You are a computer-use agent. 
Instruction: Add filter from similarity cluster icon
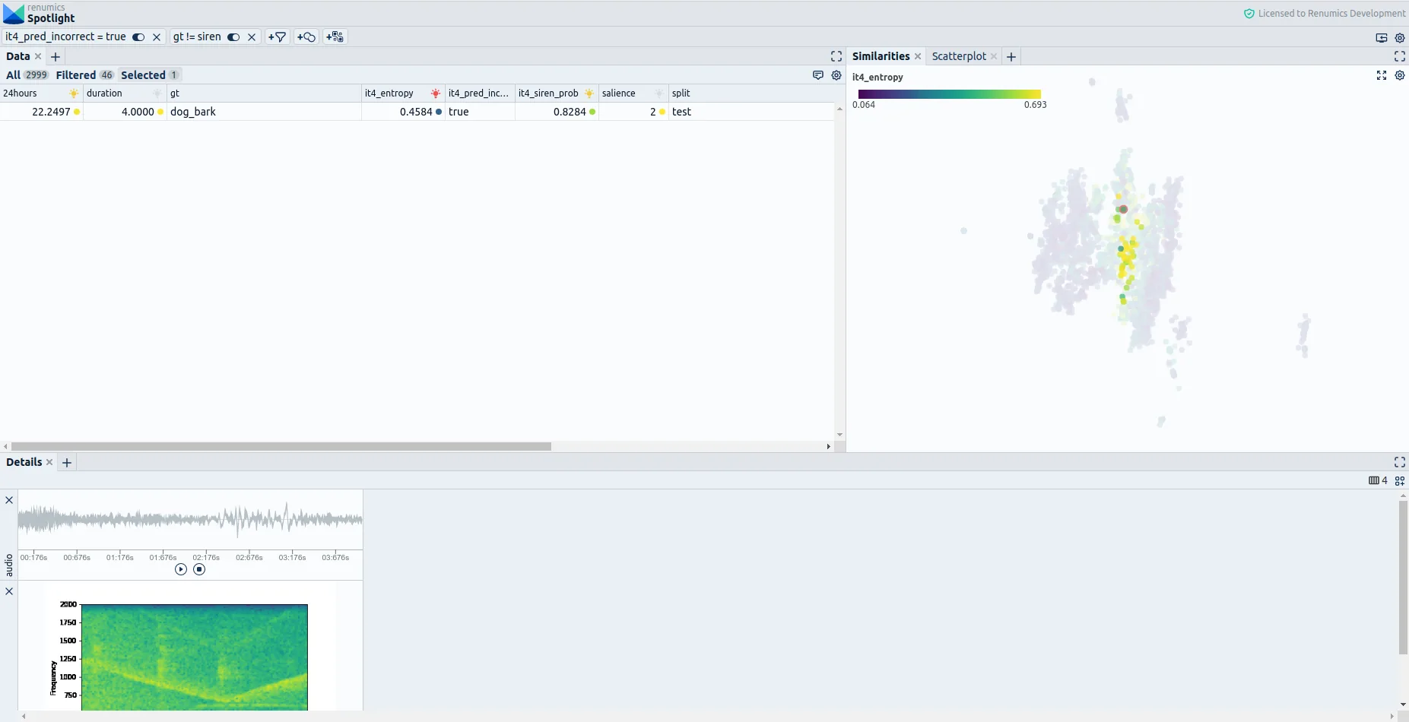(335, 36)
